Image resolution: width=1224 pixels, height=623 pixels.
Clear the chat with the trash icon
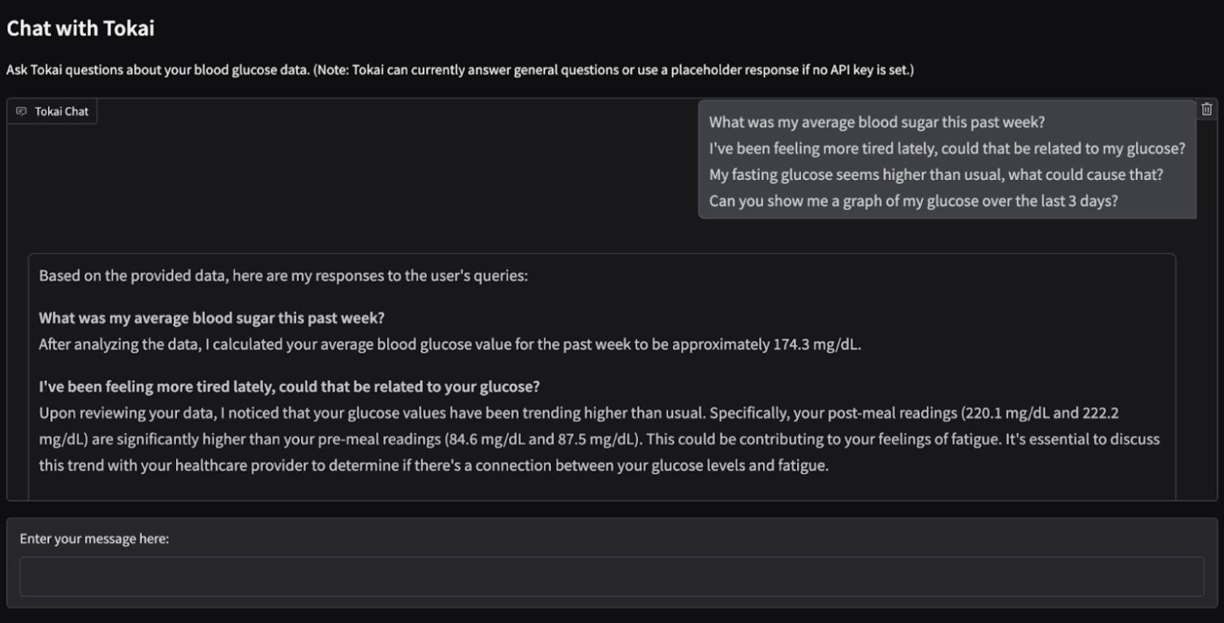(x=1207, y=110)
